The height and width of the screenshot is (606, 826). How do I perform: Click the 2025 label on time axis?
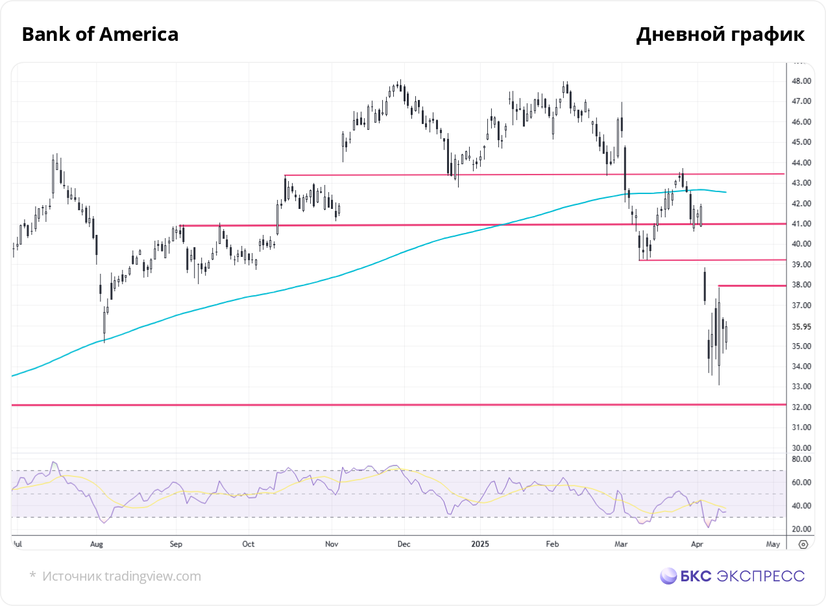point(481,544)
